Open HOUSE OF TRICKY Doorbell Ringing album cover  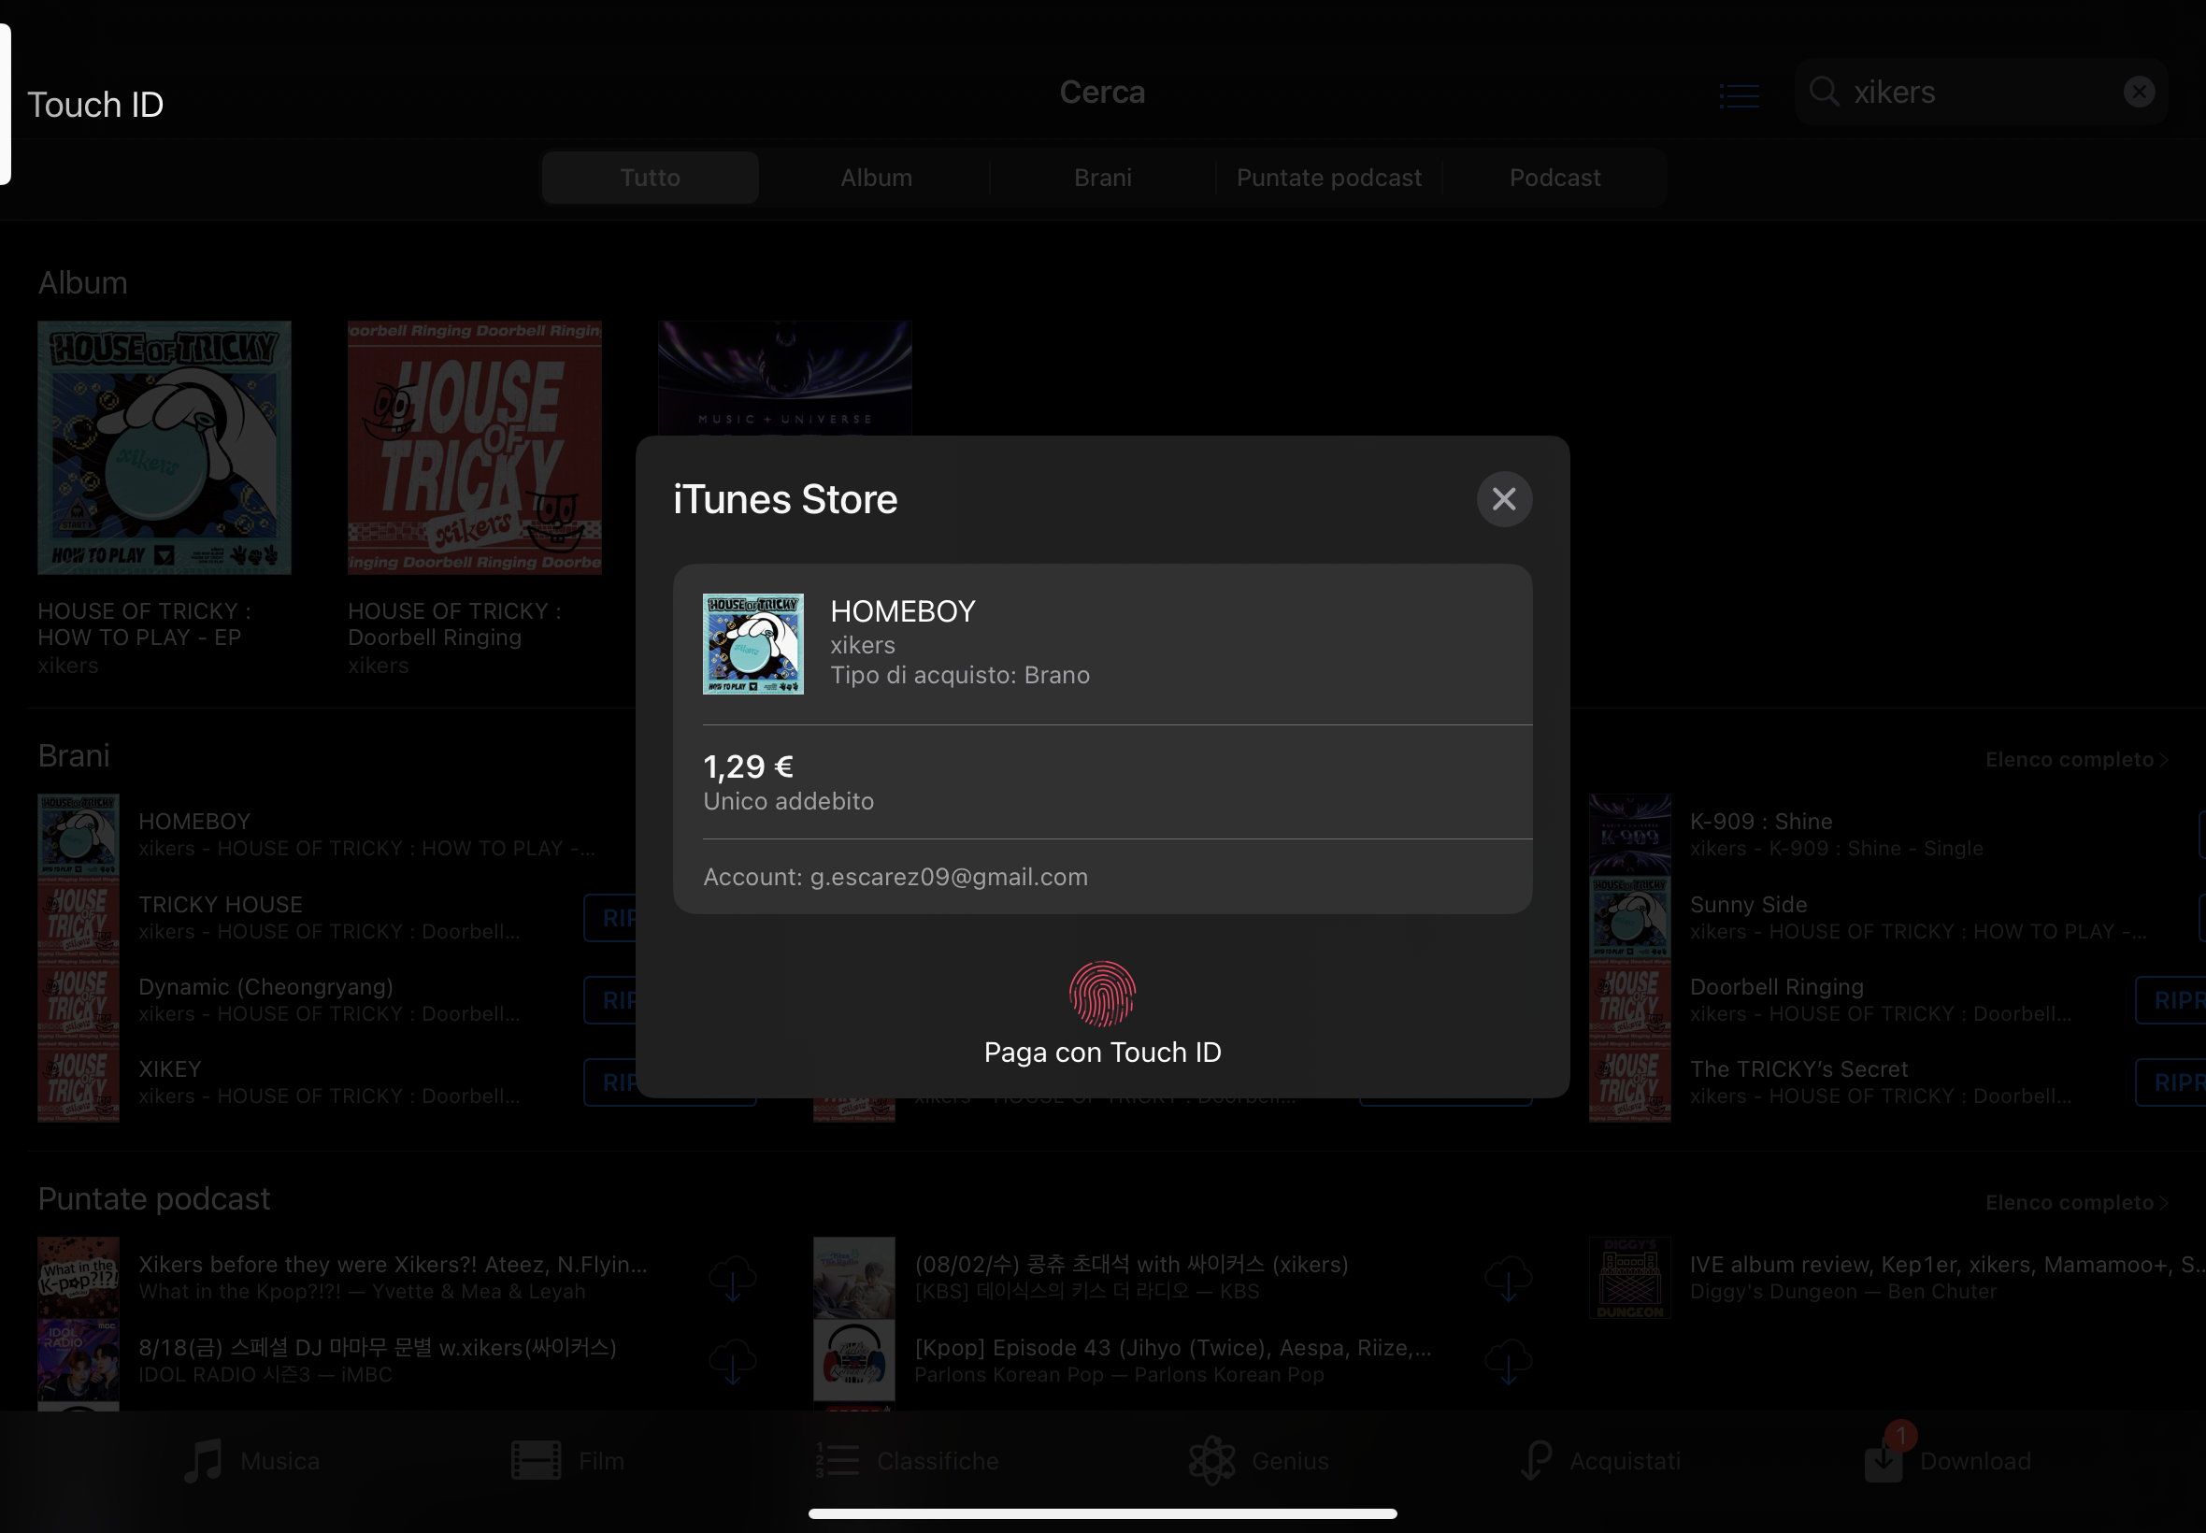pos(475,448)
